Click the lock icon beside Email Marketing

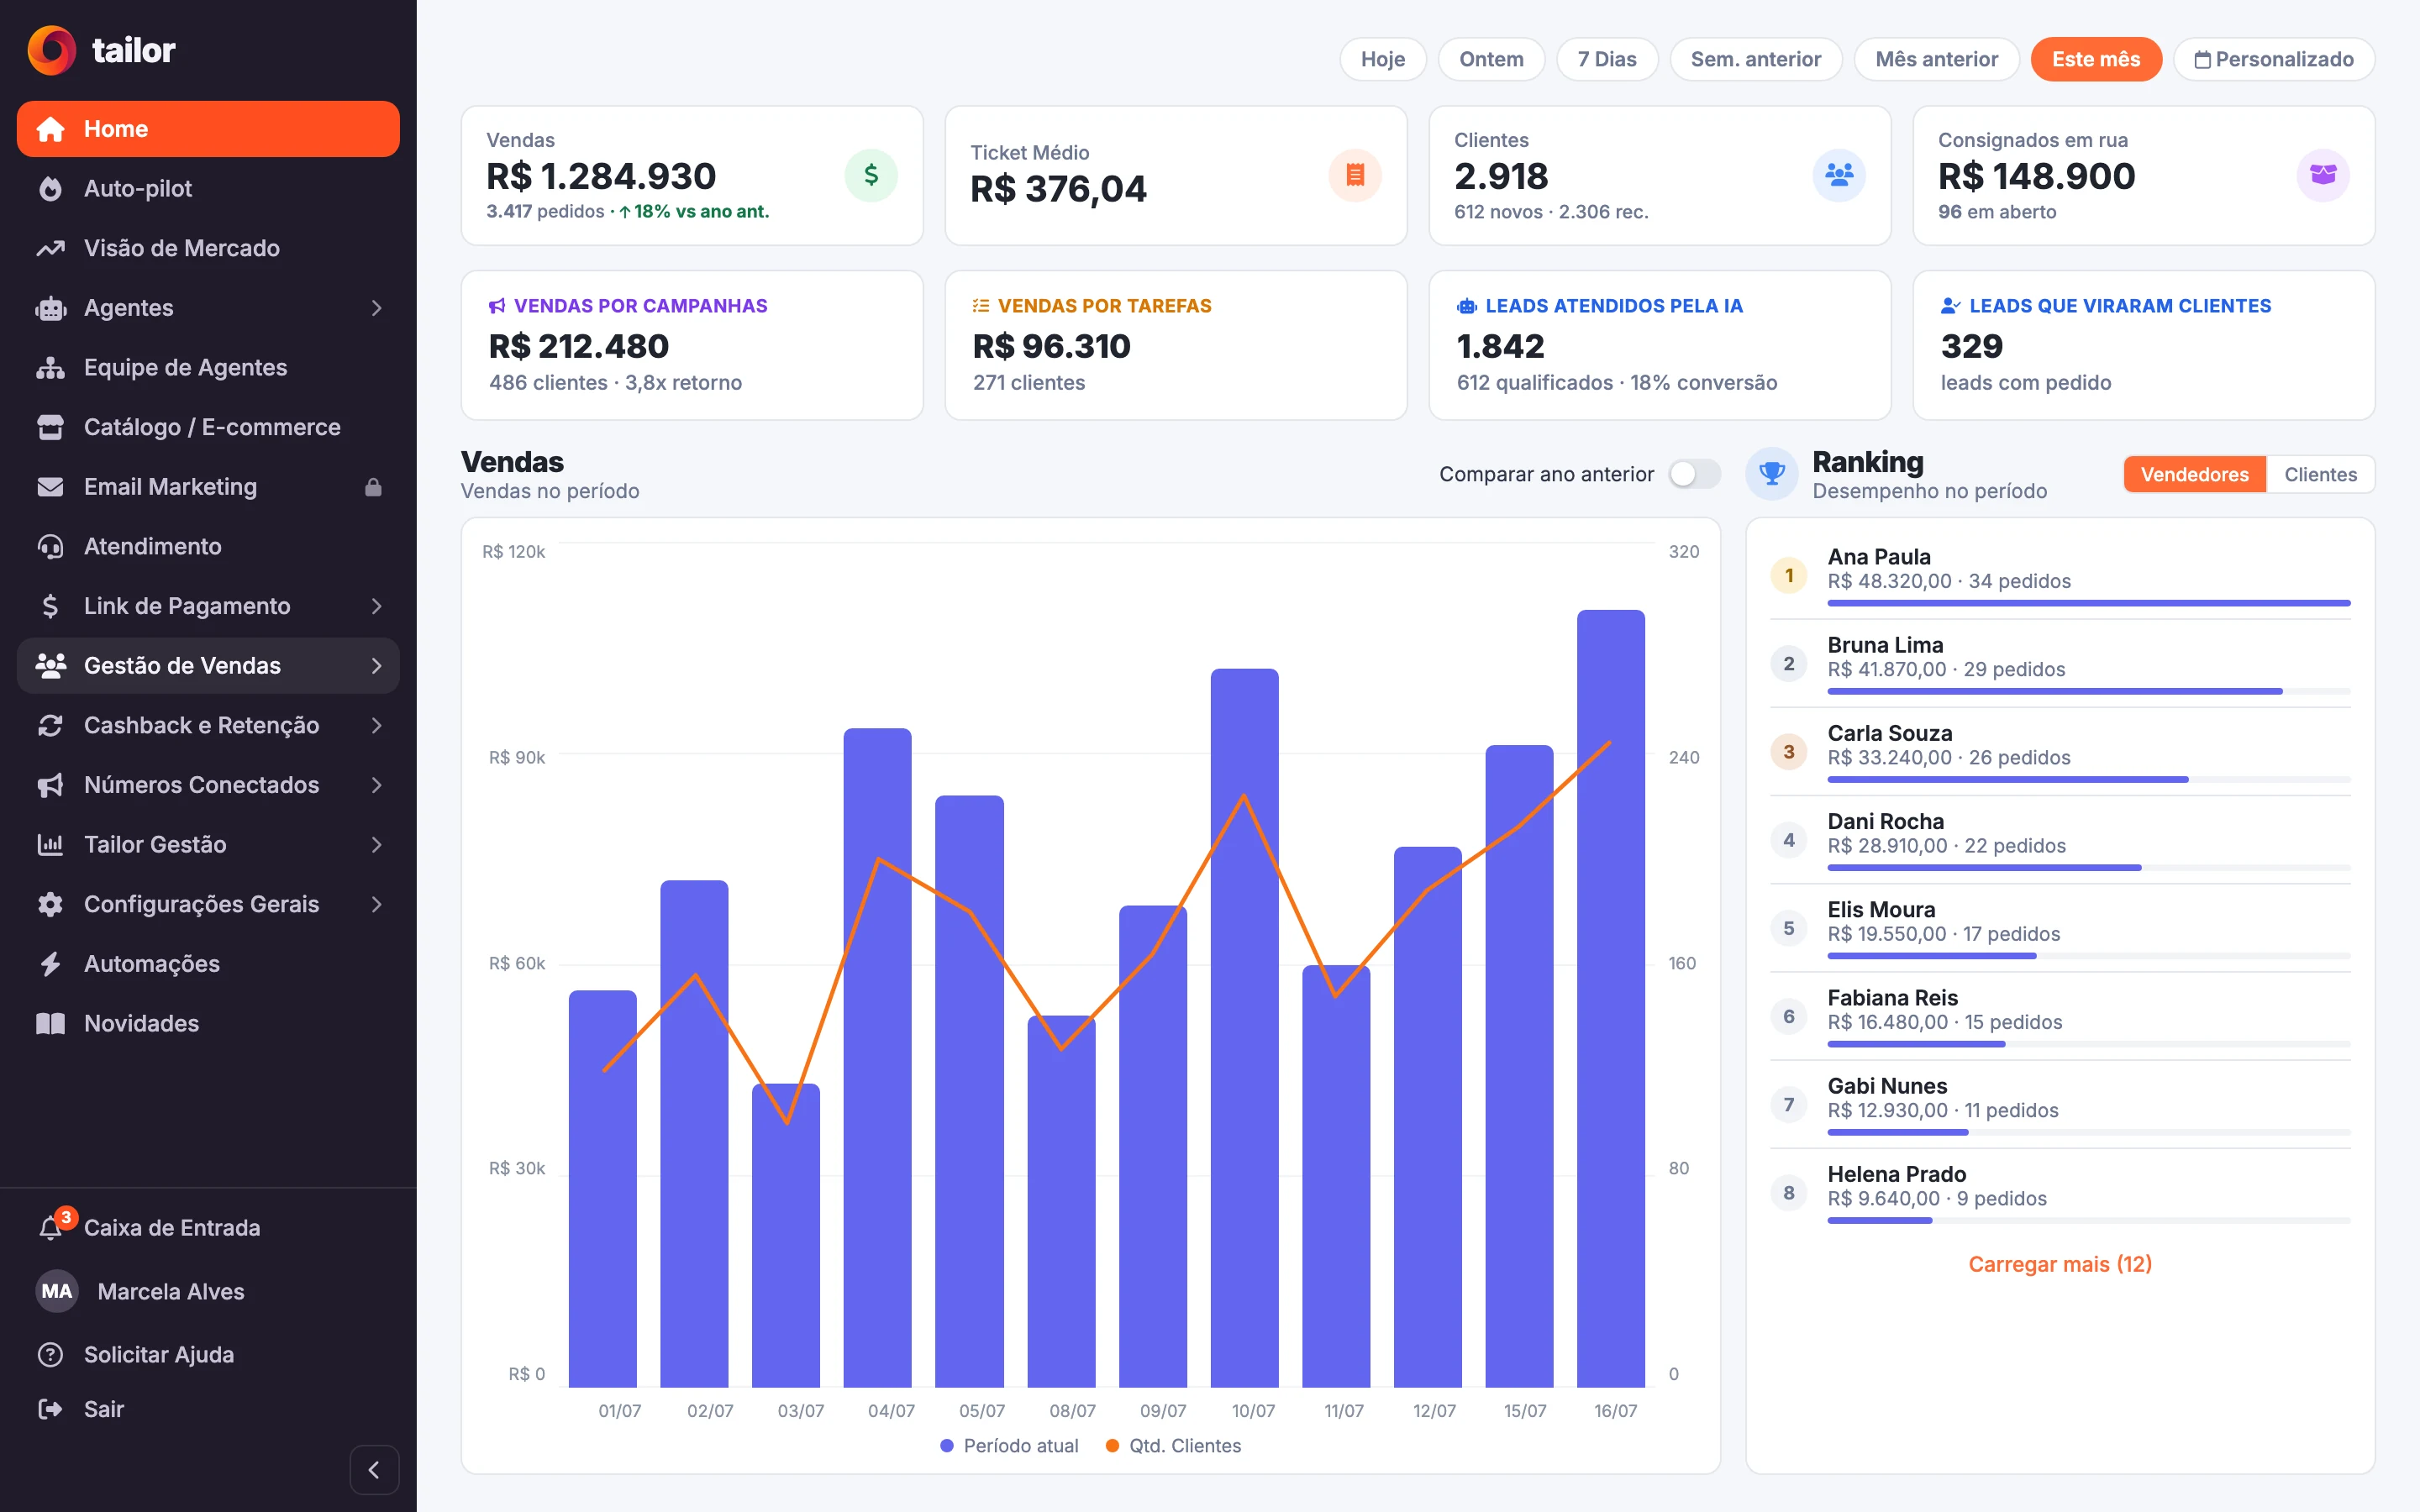(x=373, y=487)
